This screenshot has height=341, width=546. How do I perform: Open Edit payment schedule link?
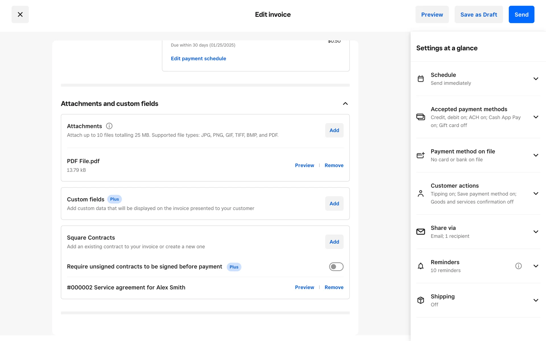(198, 59)
